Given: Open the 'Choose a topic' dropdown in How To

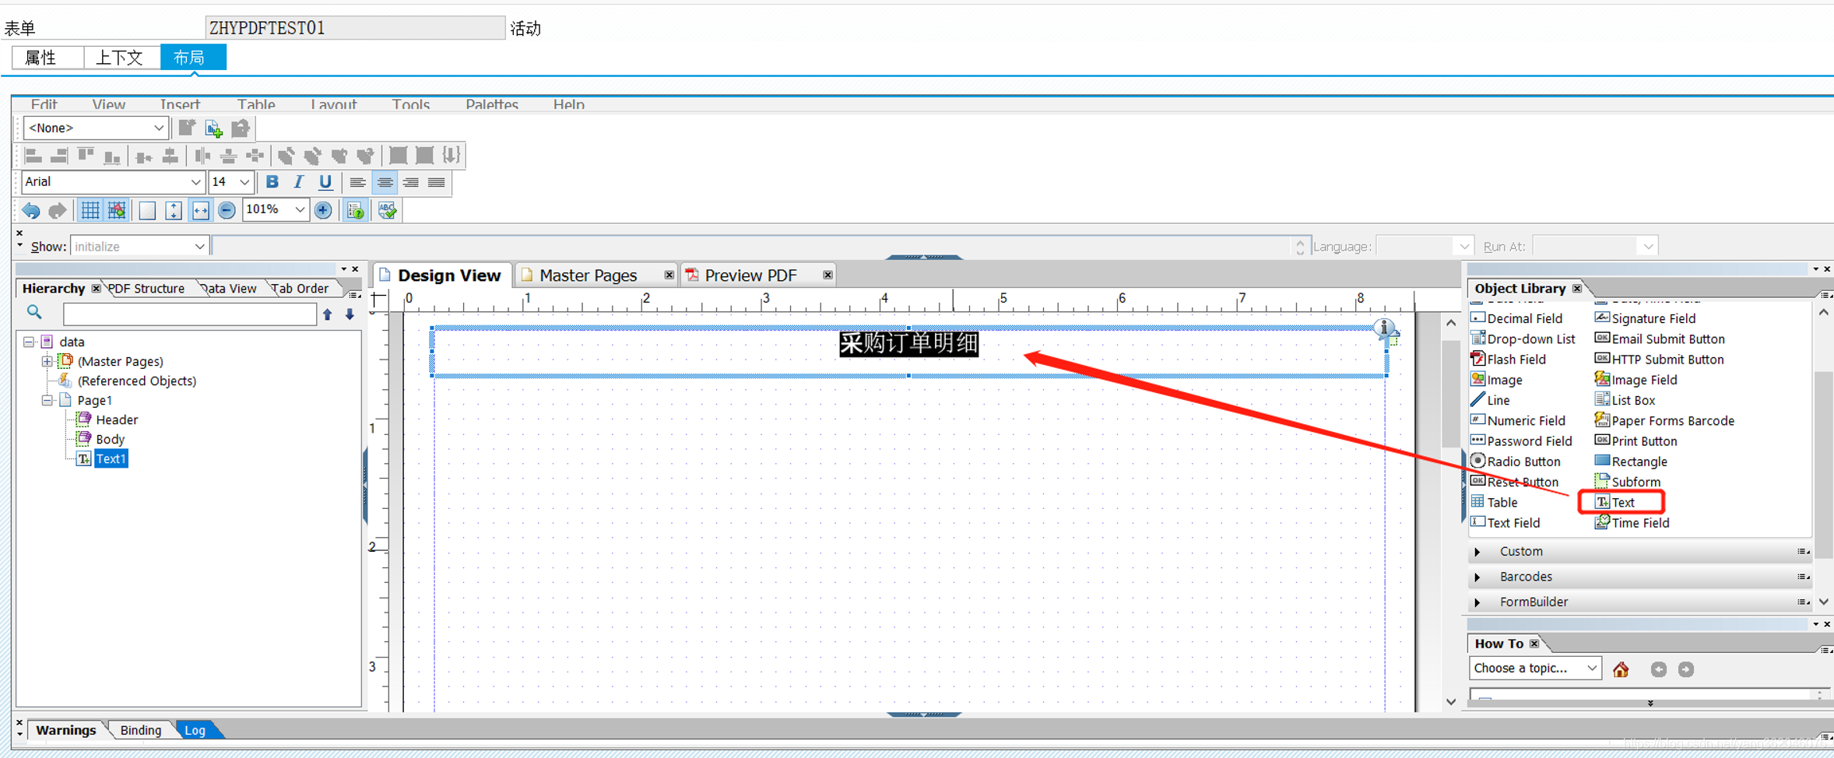Looking at the screenshot, I should coord(1534,668).
